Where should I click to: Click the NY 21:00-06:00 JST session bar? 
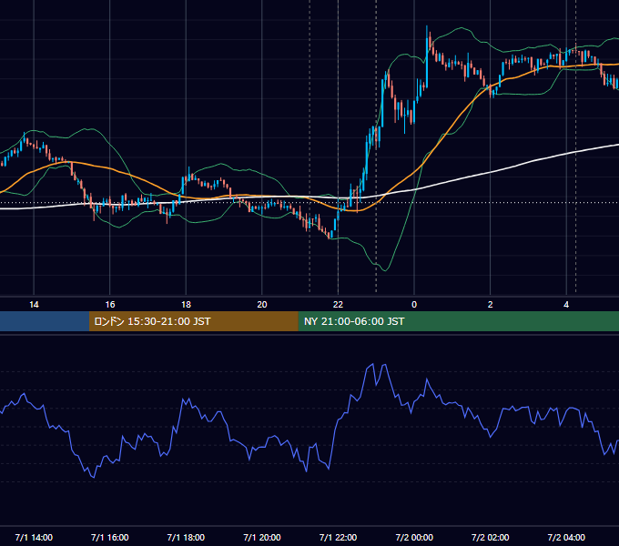(x=458, y=321)
